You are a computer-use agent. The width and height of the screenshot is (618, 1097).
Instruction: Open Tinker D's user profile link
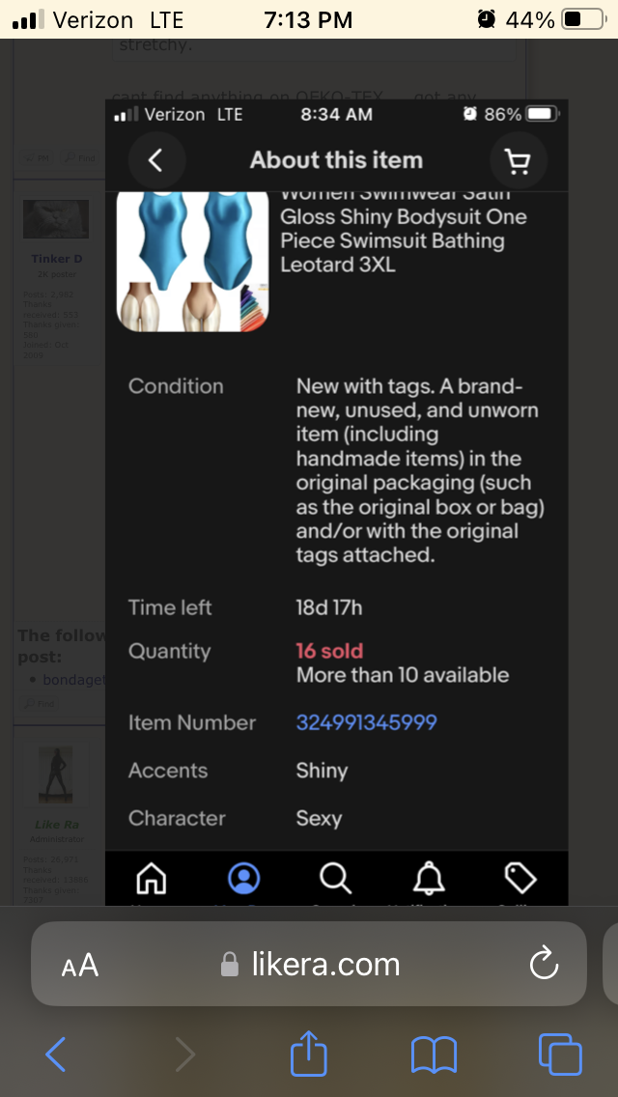coord(56,259)
